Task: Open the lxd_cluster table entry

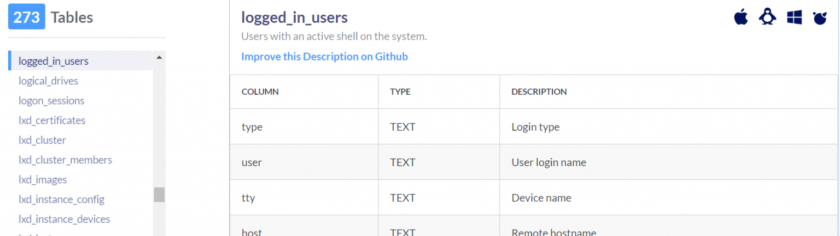Action: click(42, 140)
